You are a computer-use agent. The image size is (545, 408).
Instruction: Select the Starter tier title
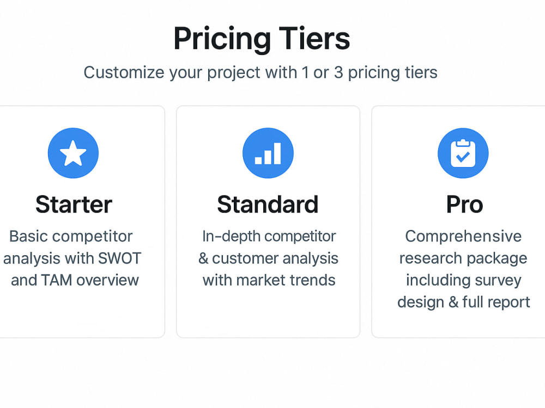(74, 205)
